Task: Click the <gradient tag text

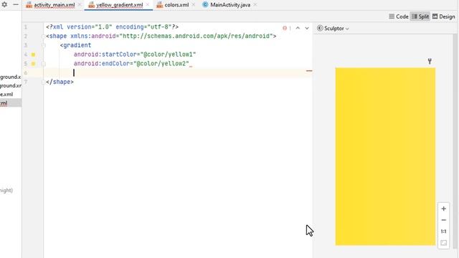Action: 75,45
